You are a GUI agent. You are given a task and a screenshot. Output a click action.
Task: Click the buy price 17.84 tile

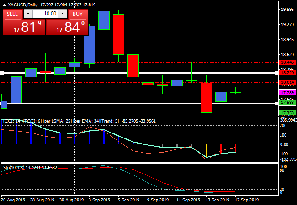click(67, 27)
